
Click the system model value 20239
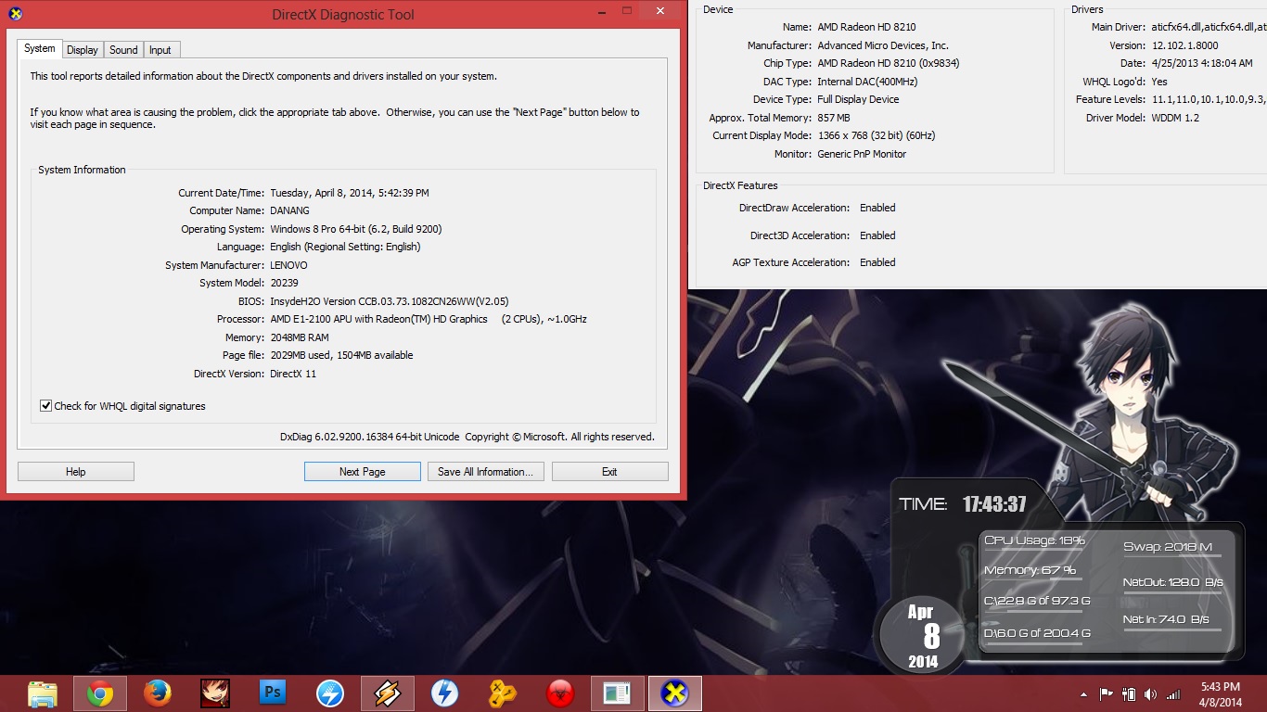[x=285, y=283]
